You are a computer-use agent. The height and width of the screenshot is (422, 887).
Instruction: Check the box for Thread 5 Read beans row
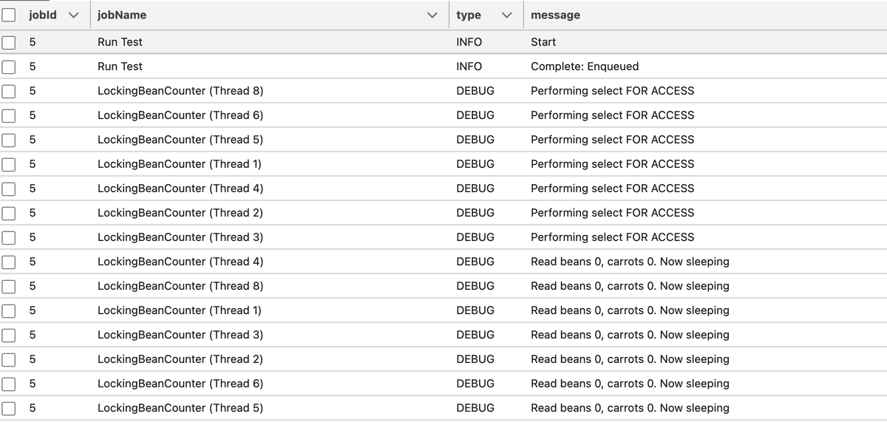(x=9, y=408)
